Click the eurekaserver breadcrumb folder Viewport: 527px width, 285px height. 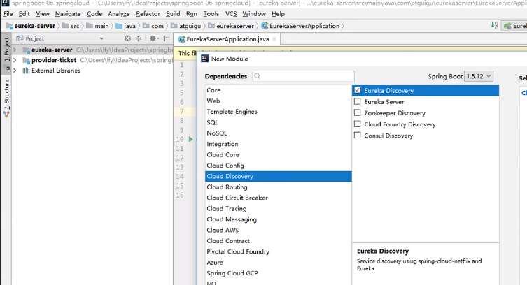[231, 26]
